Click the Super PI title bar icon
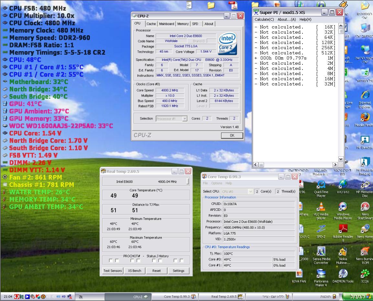This screenshot has height=301, width=373. click(256, 12)
